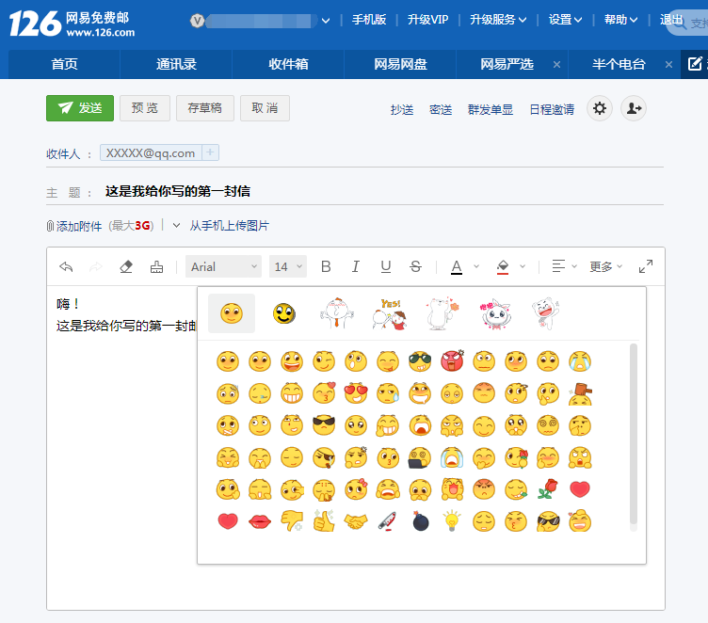This screenshot has height=623, width=708.
Task: Click the green 发送 send button
Action: tap(80, 108)
